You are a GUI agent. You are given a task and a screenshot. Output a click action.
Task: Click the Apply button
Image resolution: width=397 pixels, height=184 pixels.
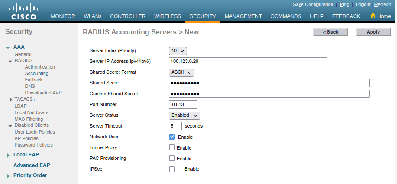pyautogui.click(x=373, y=32)
